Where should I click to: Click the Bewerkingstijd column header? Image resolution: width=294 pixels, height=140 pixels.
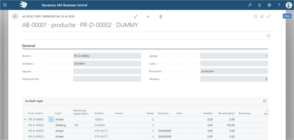pyautogui.click(x=226, y=113)
